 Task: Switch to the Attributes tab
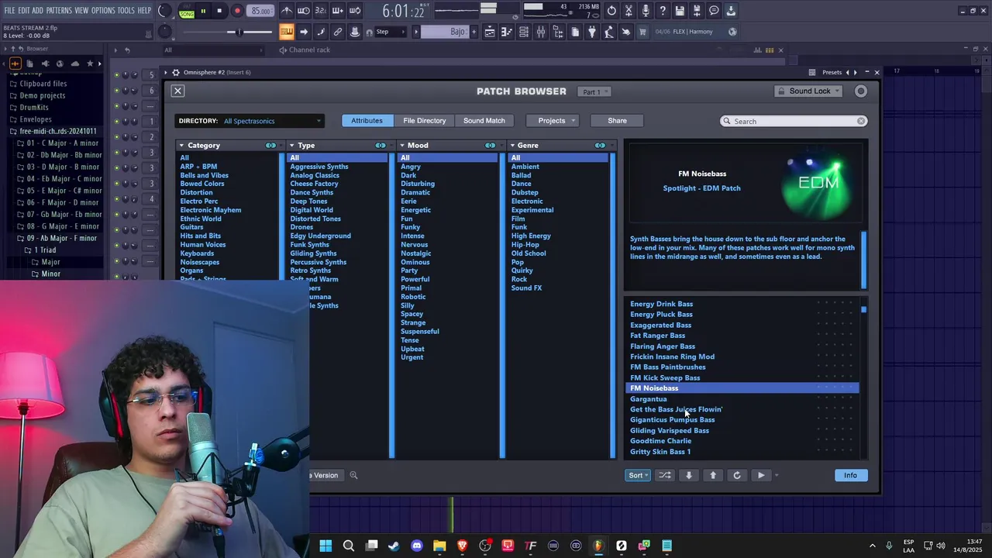367,120
